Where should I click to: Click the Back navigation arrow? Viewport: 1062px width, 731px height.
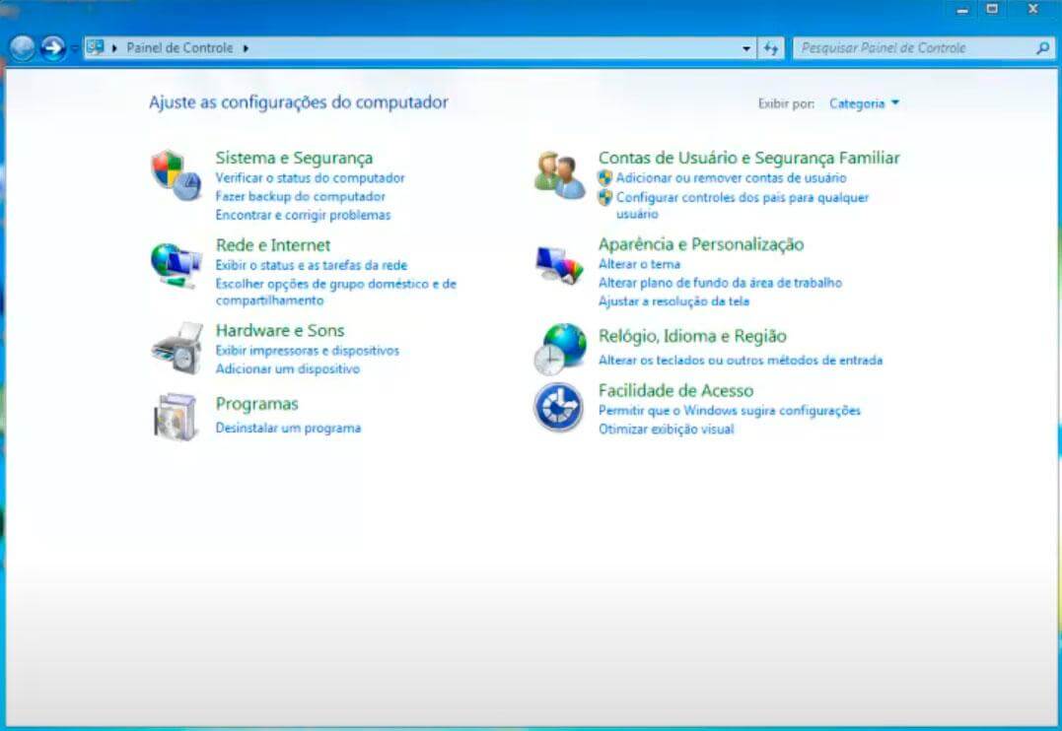tap(23, 48)
